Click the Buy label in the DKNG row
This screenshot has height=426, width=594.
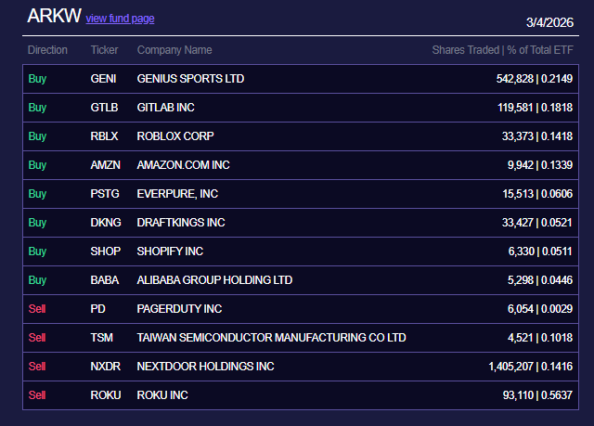[x=37, y=223]
